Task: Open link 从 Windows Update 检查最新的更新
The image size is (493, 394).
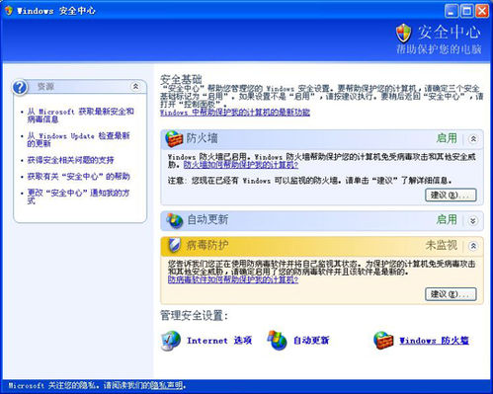Action: click(x=78, y=139)
